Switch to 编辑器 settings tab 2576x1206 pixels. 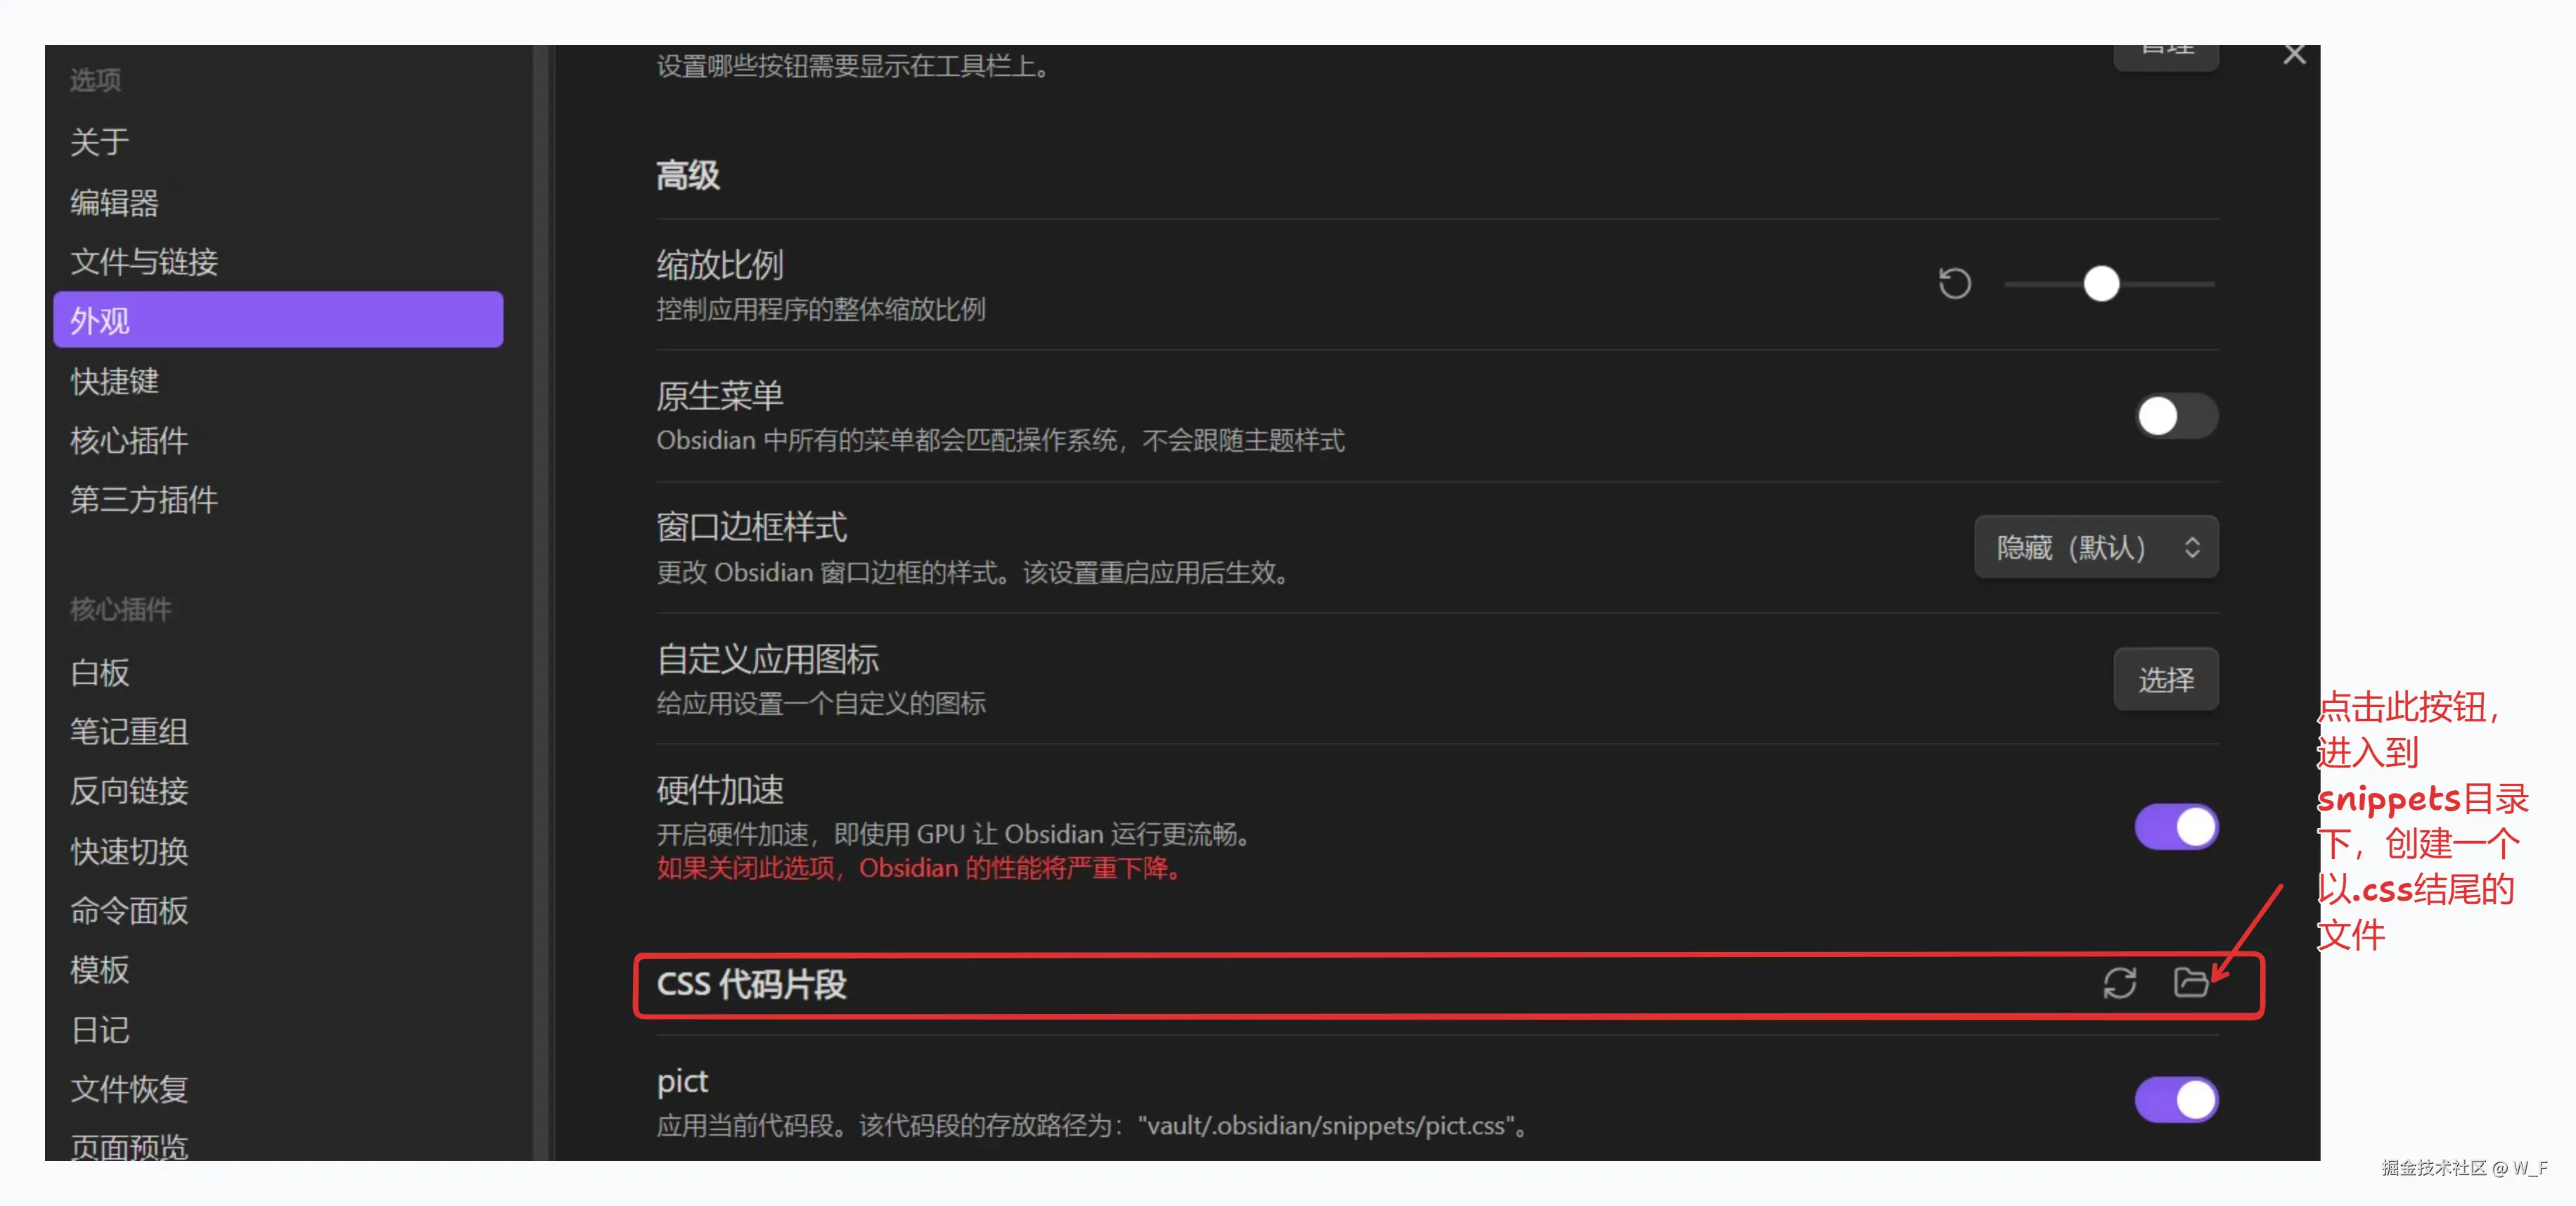coord(115,203)
